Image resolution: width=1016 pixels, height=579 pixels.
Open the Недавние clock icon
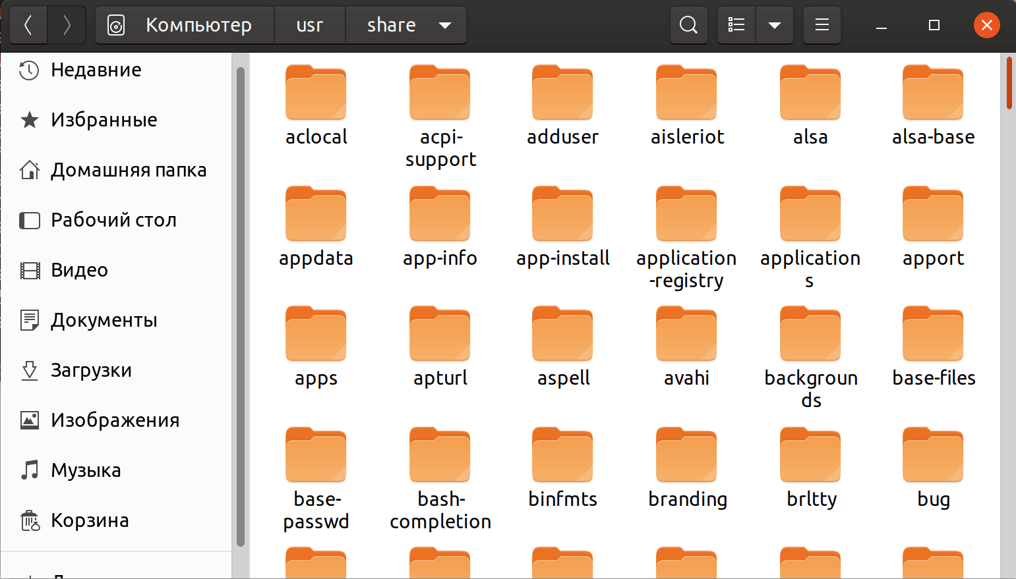click(x=29, y=70)
